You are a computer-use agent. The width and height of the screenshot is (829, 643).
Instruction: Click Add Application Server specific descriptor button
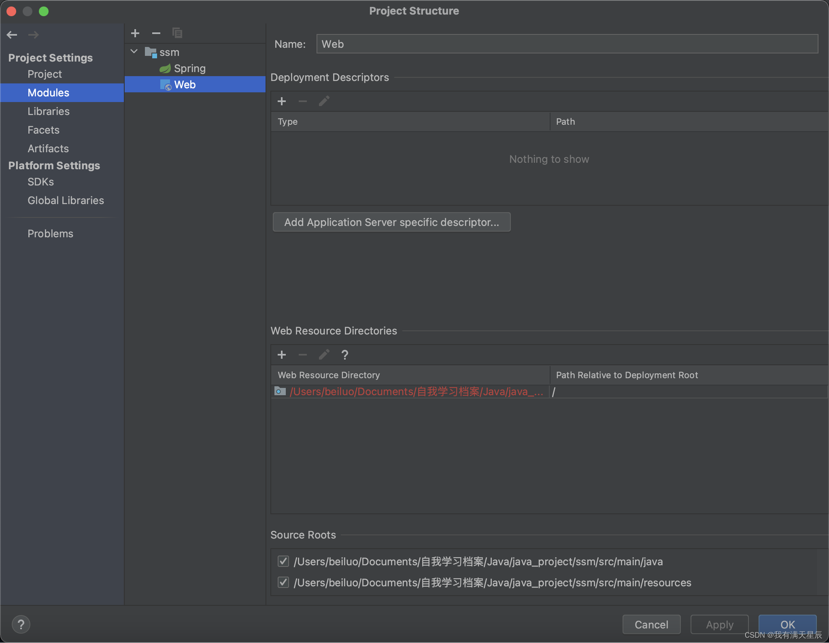click(x=391, y=222)
